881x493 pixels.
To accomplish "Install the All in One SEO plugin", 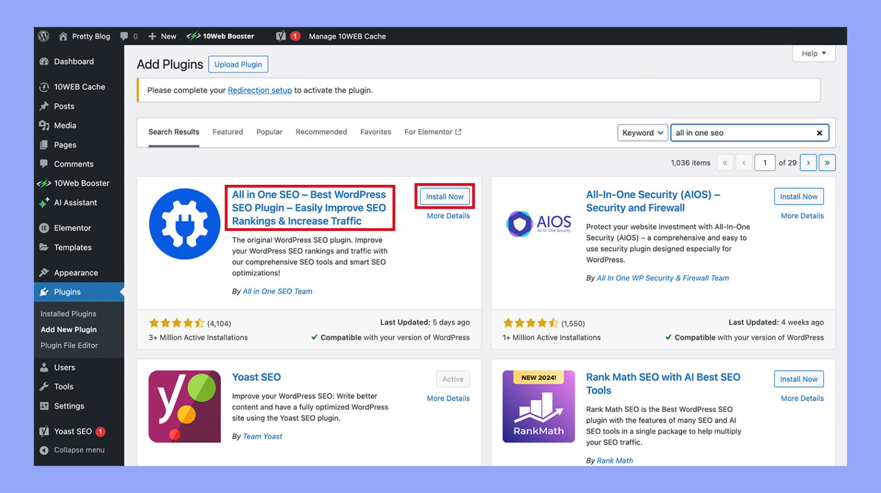I will 444,196.
